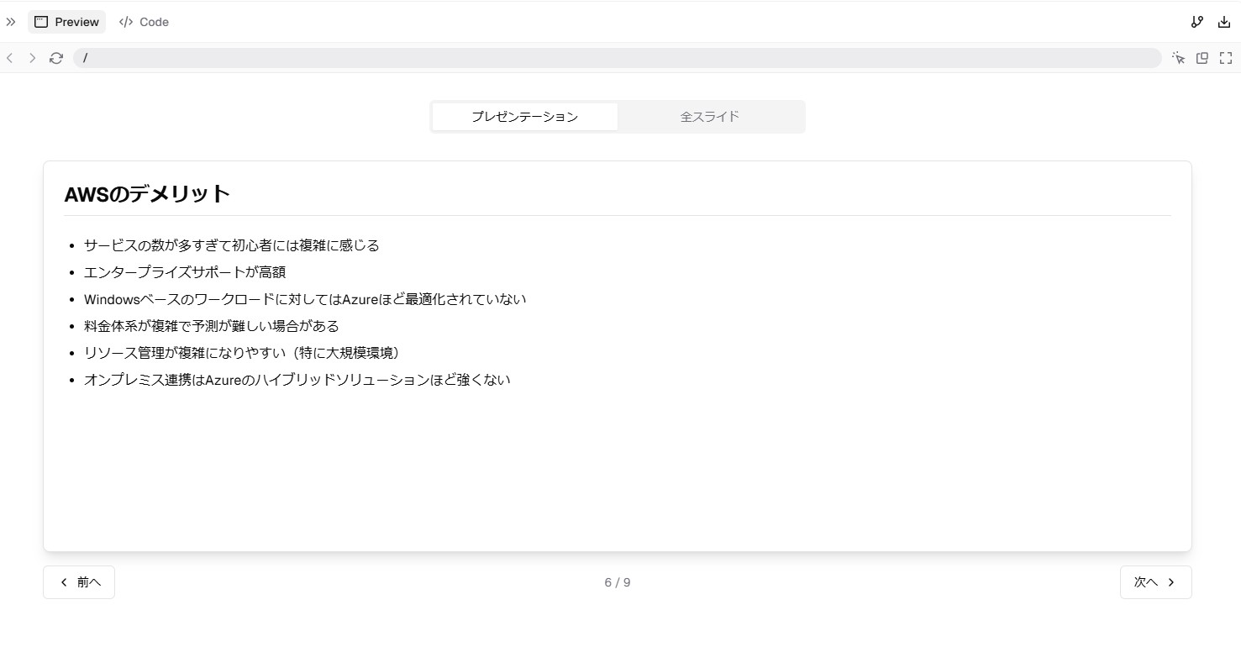Select the 全スライド tab
Viewport: 1241px width, 647px height.
tap(710, 117)
